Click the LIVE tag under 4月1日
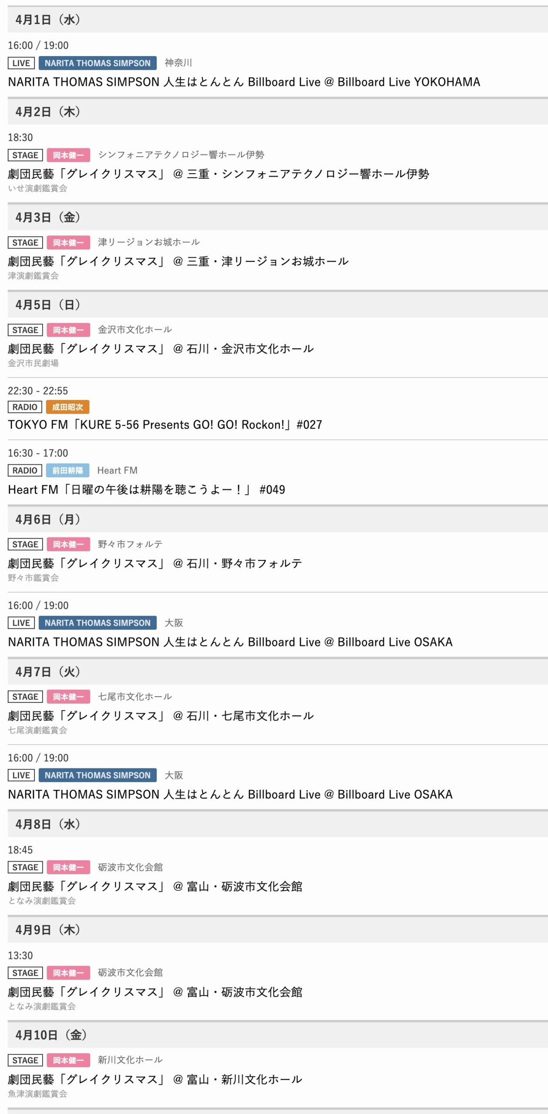548x1114 pixels. click(x=21, y=63)
